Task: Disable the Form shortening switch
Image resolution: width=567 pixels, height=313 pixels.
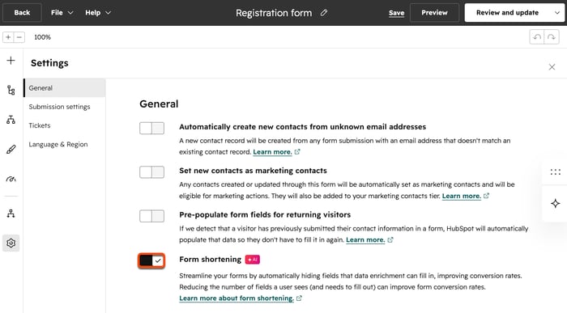Action: 151,260
